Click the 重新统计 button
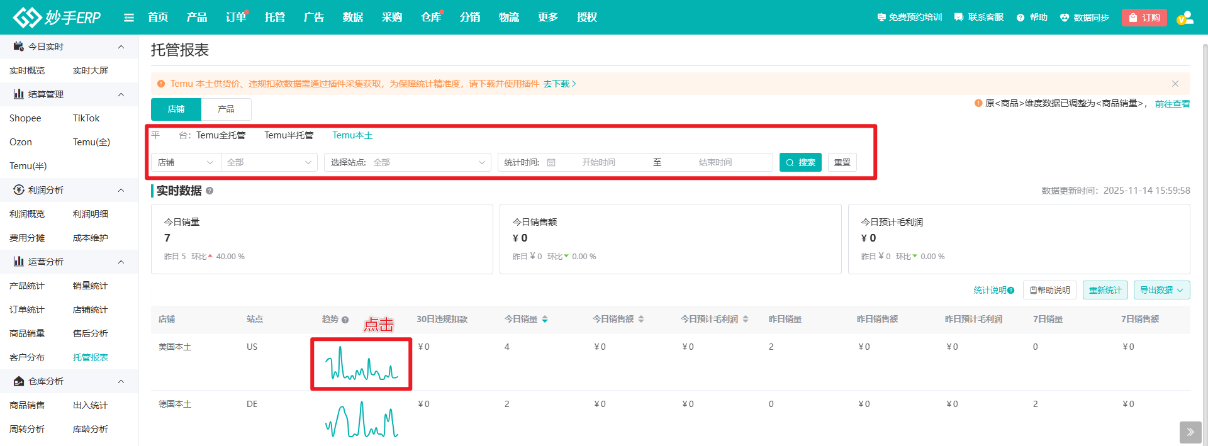 pos(1105,290)
